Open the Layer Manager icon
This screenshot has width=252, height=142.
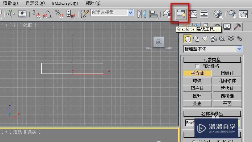[x=167, y=14]
